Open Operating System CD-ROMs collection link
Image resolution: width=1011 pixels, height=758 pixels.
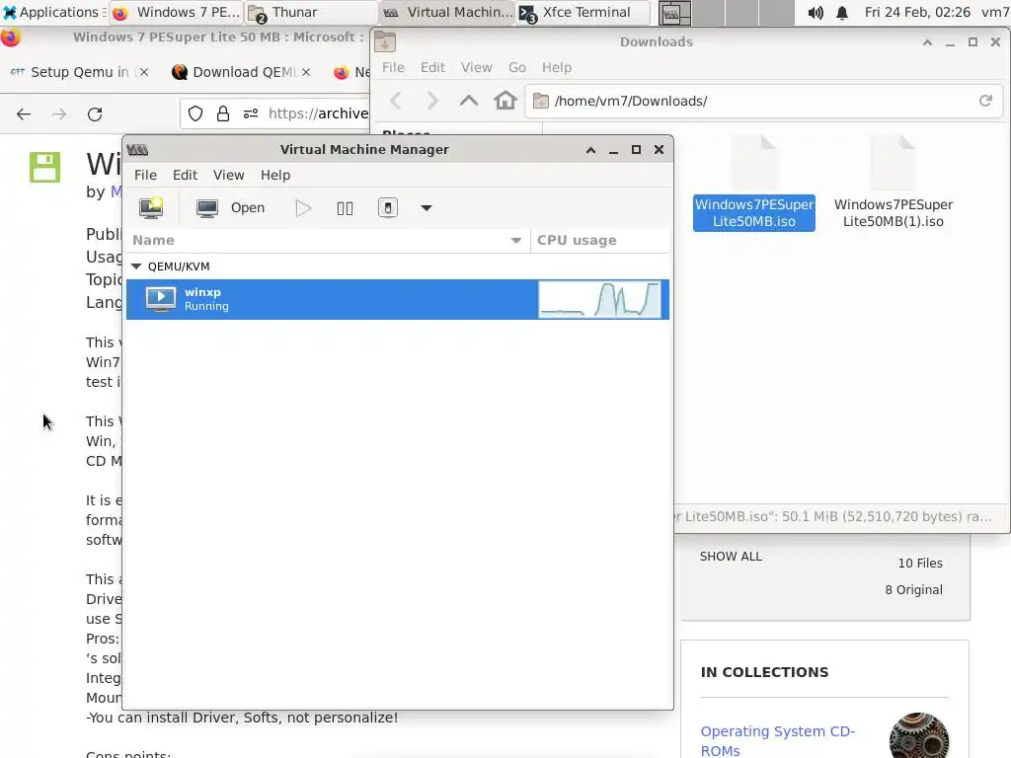[778, 740]
